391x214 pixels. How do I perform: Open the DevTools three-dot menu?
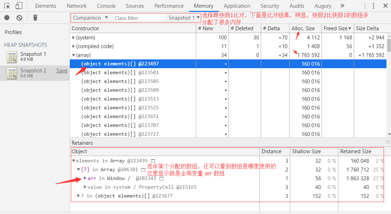(x=373, y=6)
